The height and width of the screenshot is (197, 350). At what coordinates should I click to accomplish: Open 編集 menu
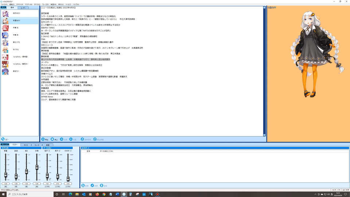coord(12,4)
